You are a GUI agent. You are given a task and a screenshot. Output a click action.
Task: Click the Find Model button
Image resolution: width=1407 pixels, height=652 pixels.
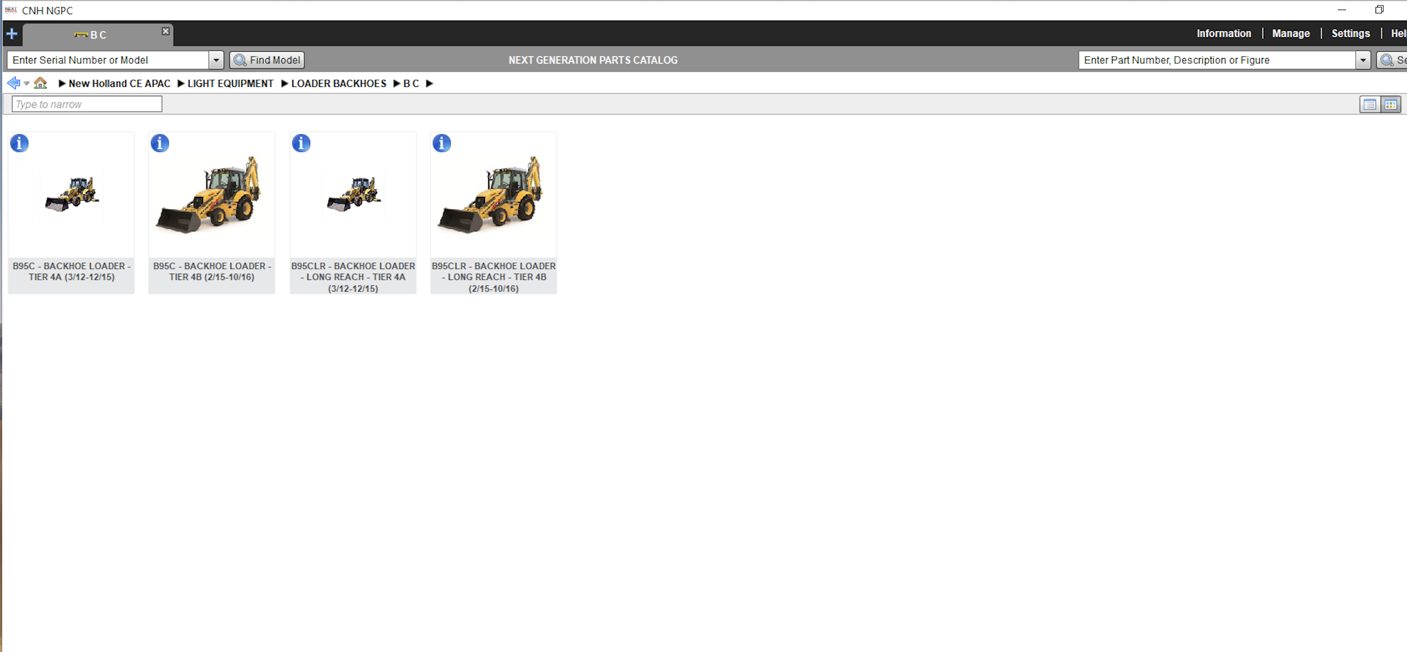point(266,60)
